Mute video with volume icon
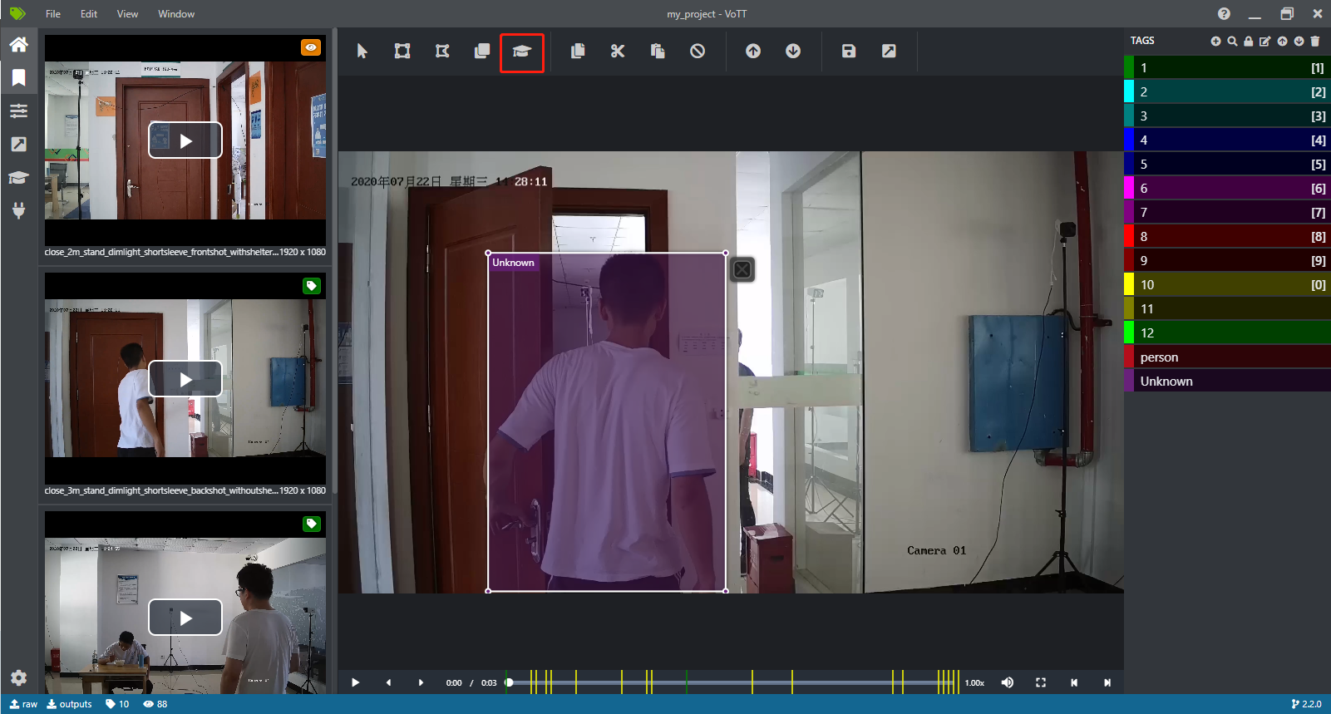This screenshot has height=714, width=1331. click(1008, 682)
